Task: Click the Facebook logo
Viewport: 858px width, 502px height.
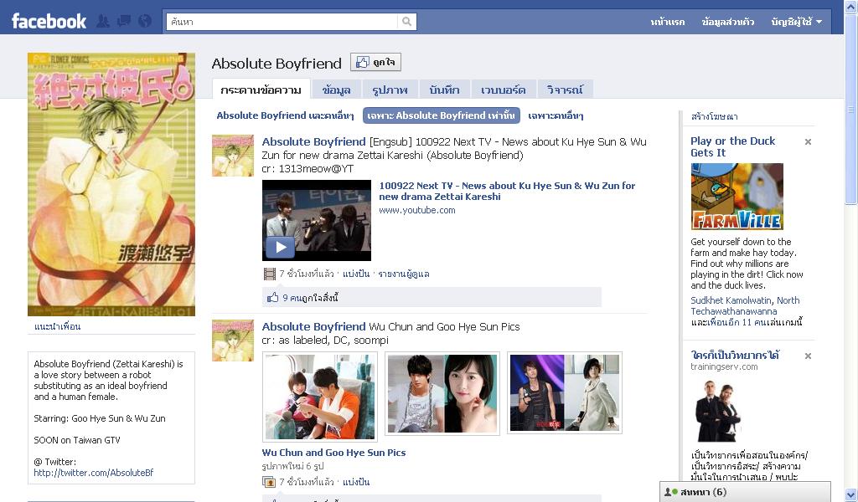Action: pos(49,21)
